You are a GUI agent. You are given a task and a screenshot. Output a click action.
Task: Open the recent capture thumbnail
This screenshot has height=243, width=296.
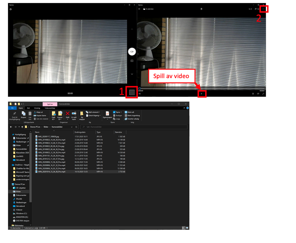point(132,93)
